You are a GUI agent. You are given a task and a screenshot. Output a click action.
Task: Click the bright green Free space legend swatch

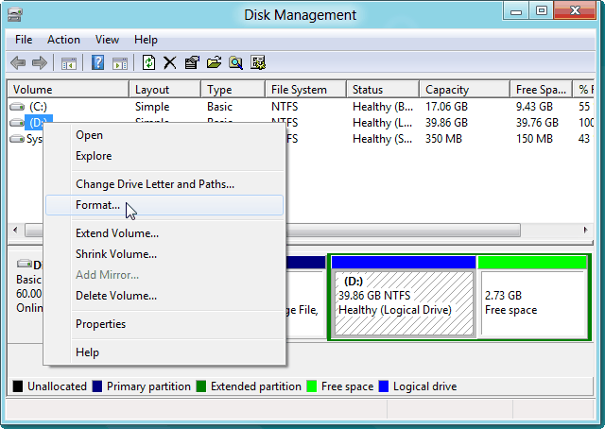coord(311,386)
